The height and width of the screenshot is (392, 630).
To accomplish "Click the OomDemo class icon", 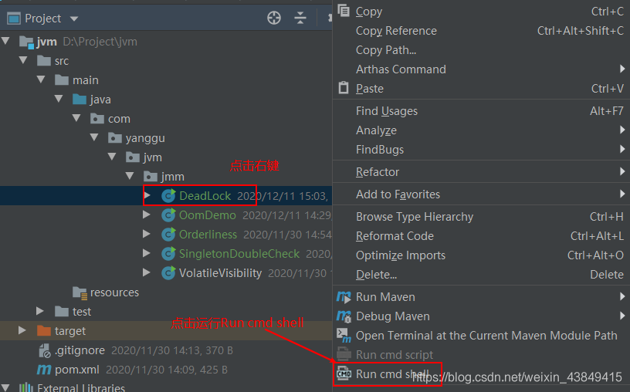I will coord(168,215).
